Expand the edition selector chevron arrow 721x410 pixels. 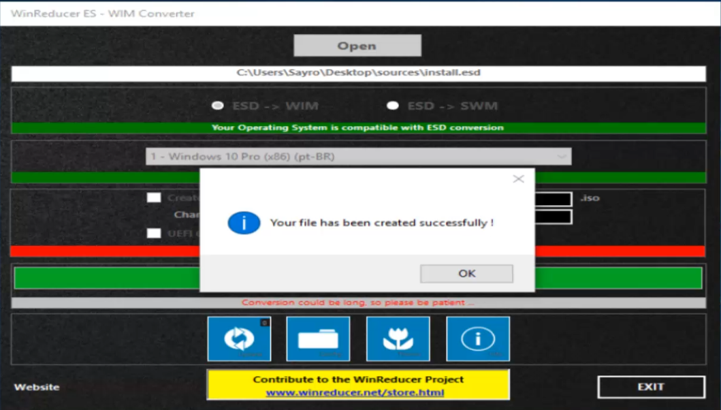coord(562,157)
